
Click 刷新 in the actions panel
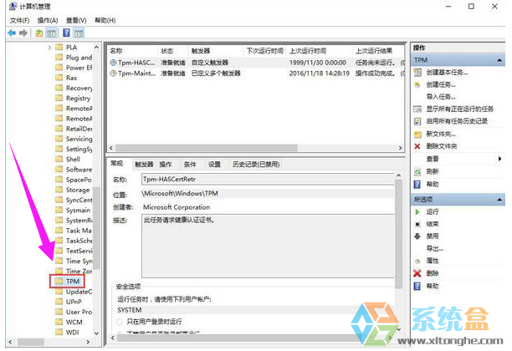point(432,171)
